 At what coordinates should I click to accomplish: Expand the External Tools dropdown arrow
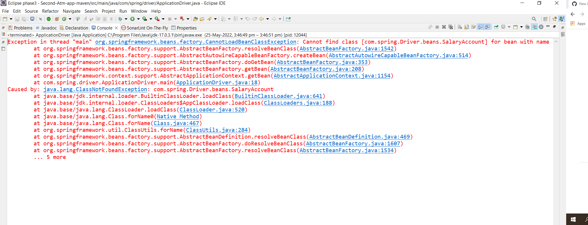click(163, 19)
